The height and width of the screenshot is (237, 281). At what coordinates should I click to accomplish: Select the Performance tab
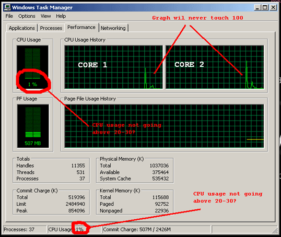point(81,28)
